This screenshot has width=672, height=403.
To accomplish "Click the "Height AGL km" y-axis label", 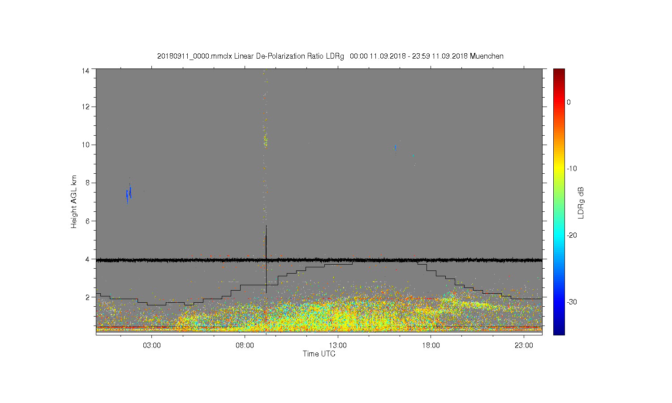I will 74,201.
